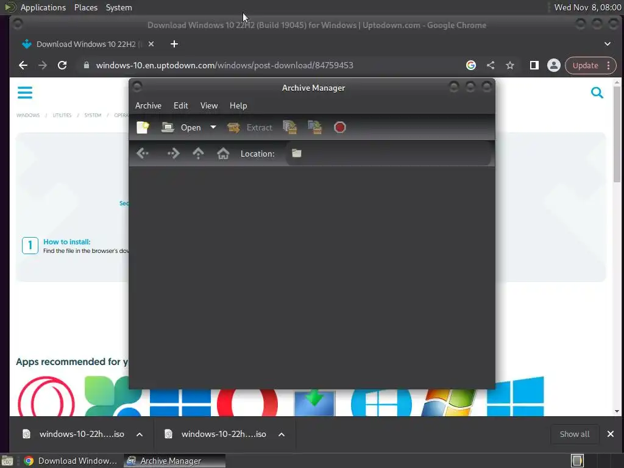Click the green download arrow app thumbnail

[314, 403]
